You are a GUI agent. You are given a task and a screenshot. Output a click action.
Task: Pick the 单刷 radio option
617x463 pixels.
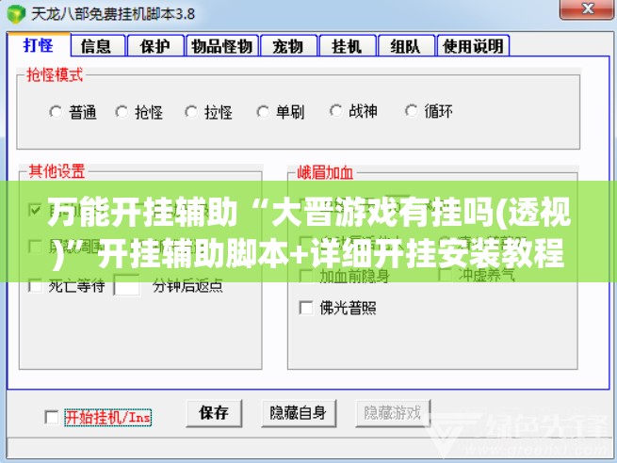pyautogui.click(x=263, y=112)
